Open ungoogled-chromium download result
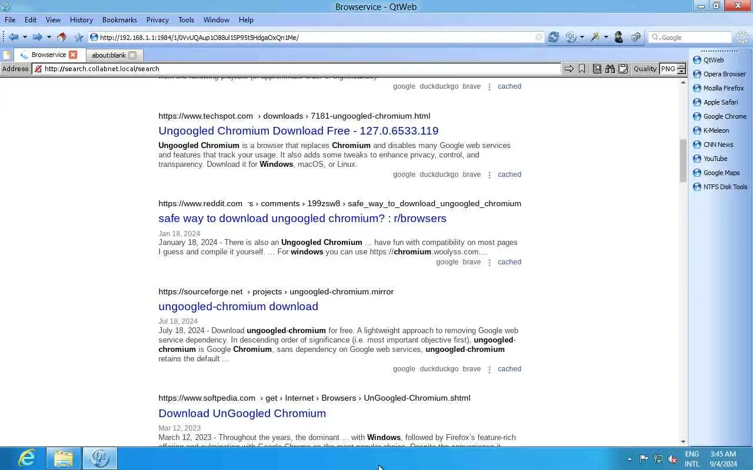This screenshot has width=753, height=470. (238, 306)
